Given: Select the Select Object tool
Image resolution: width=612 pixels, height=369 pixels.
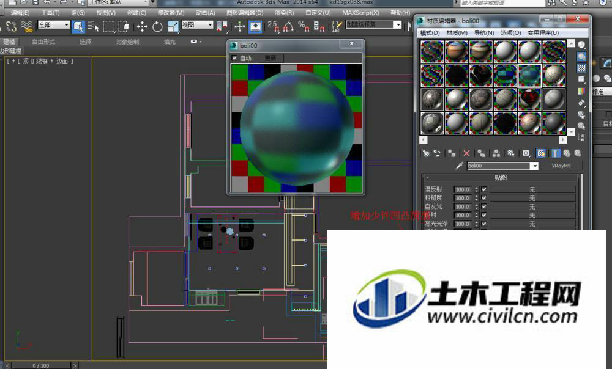Looking at the screenshot, I should tap(78, 26).
